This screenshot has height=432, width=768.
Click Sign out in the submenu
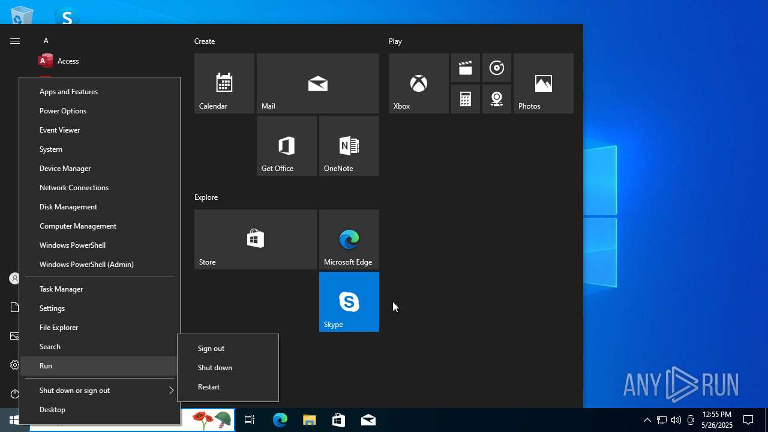tap(228, 349)
